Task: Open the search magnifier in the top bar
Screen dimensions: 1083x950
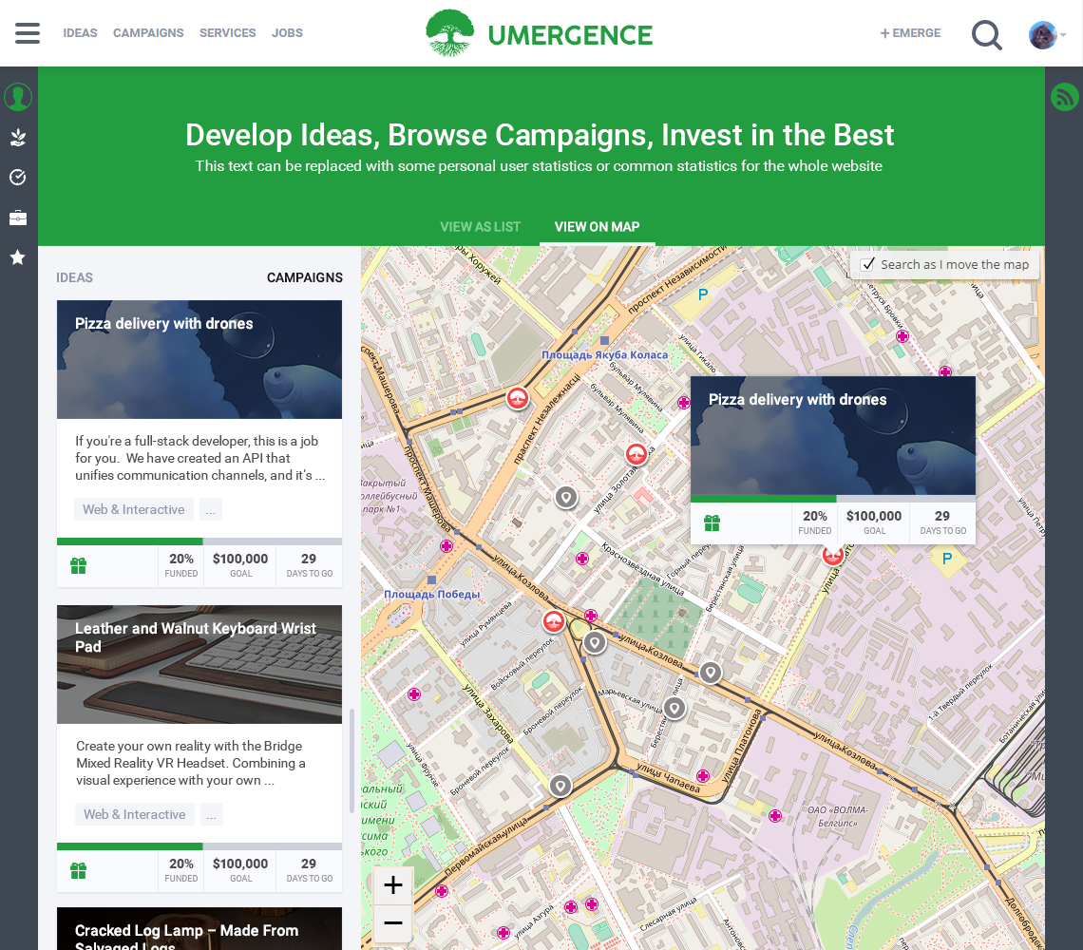Action: 986,33
